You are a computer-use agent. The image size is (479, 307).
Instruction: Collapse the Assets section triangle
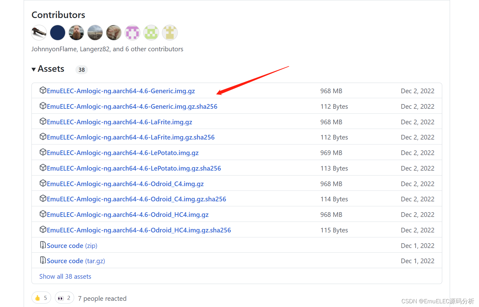tap(34, 69)
